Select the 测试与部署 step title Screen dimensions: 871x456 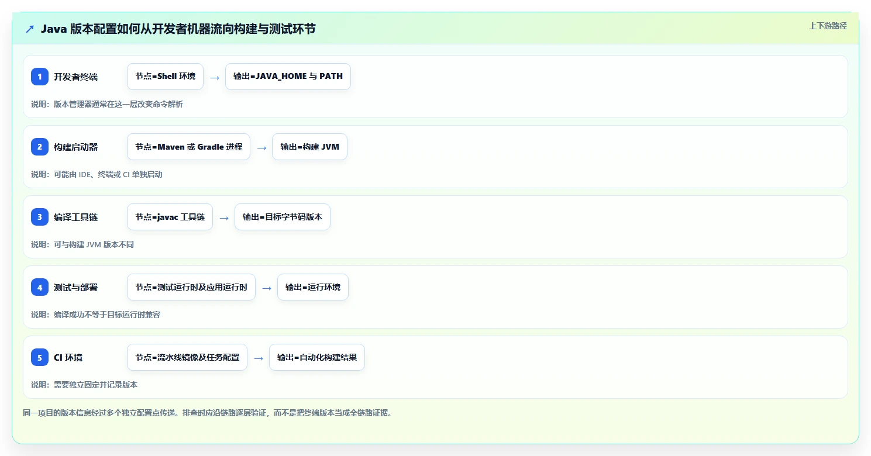(76, 287)
